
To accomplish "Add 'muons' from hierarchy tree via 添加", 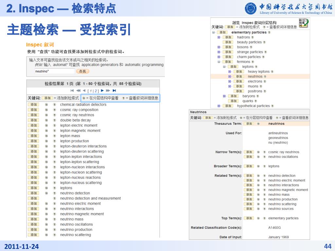I will point(239,86).
